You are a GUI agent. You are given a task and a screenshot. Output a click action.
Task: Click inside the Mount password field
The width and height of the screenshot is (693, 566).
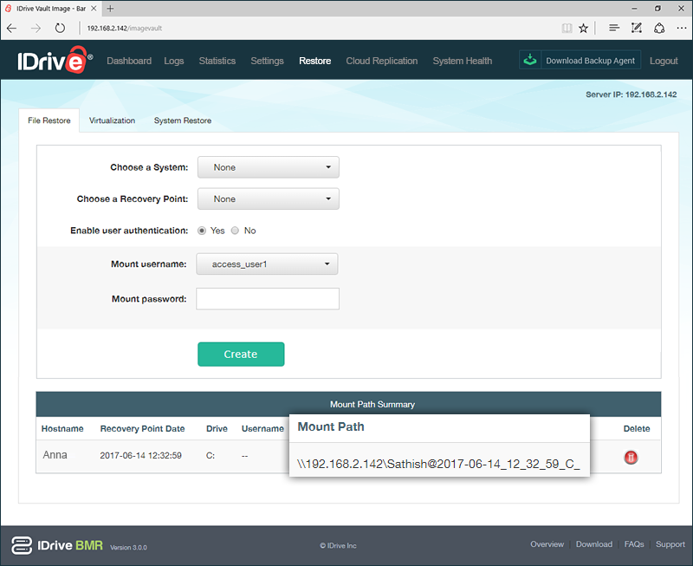(267, 298)
